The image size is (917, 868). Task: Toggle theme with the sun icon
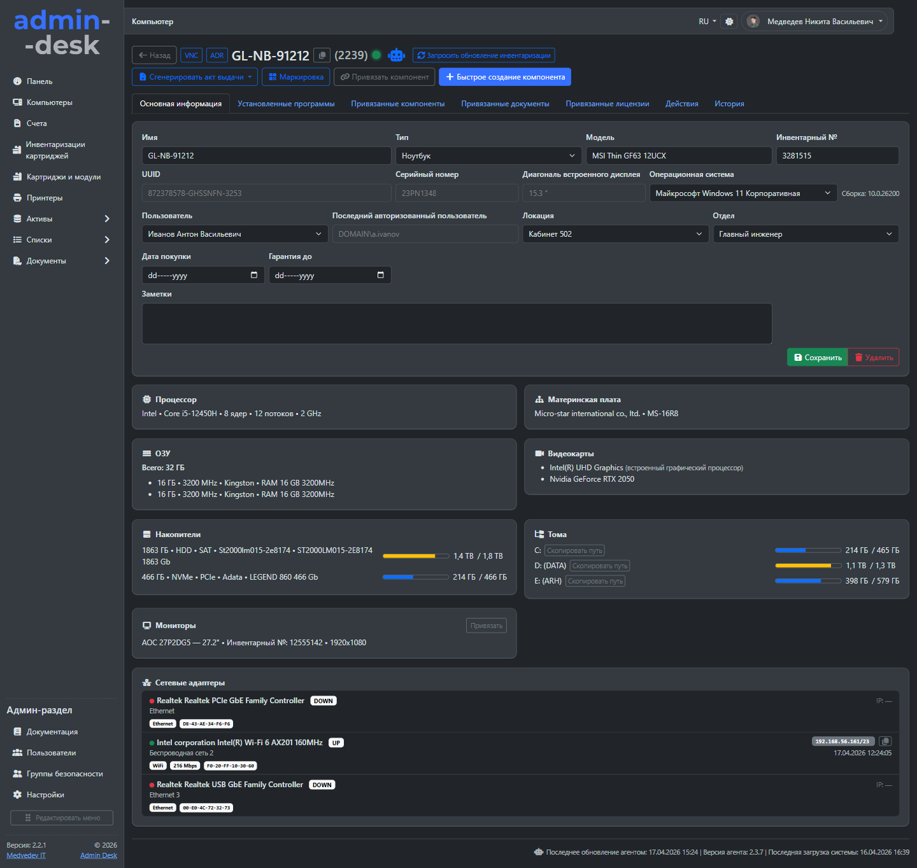tap(729, 22)
